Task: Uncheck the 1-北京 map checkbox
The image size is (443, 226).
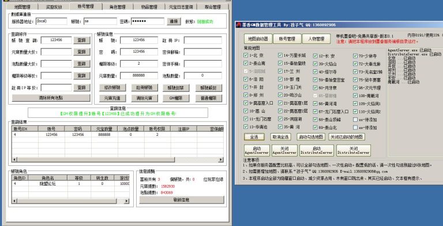Action: 246,55
